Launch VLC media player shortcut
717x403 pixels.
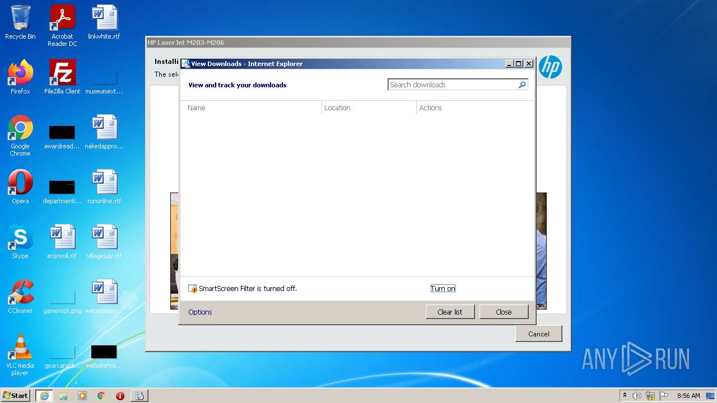point(20,355)
